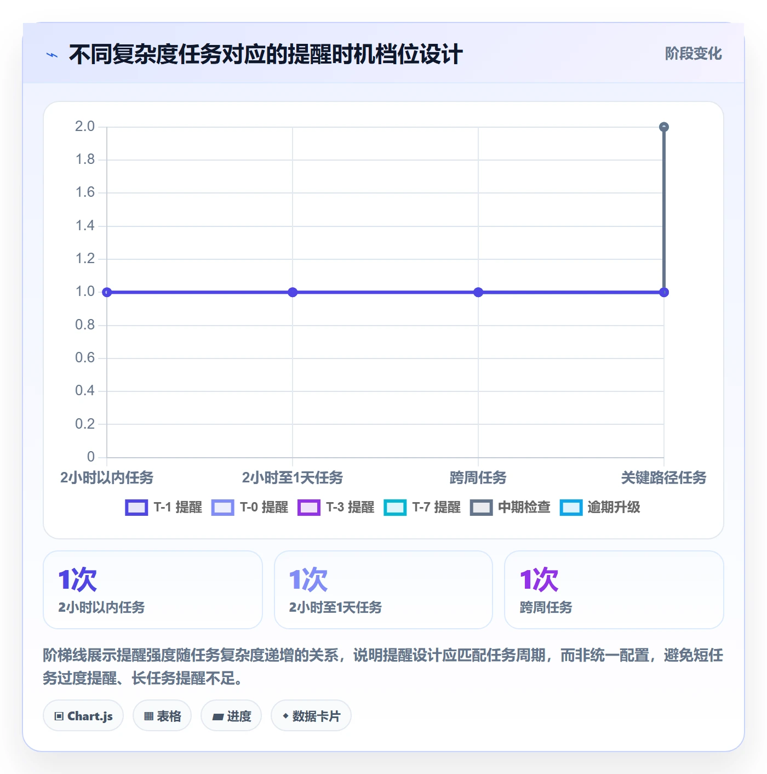Toggle the 中期检查 legend entry
Screen dimensions: 767x774
(511, 508)
